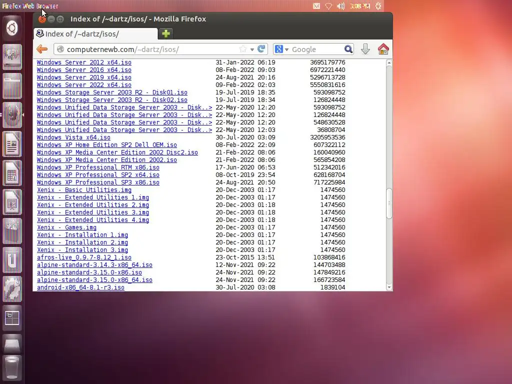Open the Windows_Server_2019_x64.iso link
The image size is (512, 384).
click(x=84, y=77)
